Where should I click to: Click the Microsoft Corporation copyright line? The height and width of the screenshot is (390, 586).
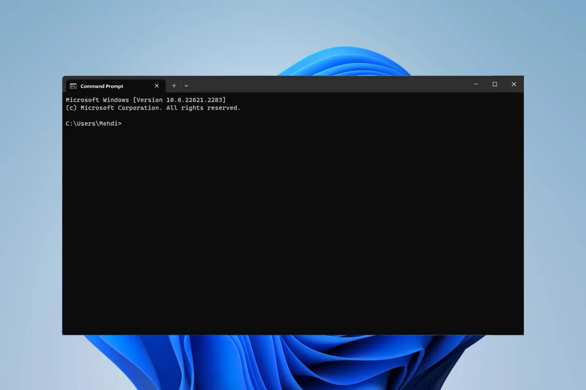click(153, 108)
